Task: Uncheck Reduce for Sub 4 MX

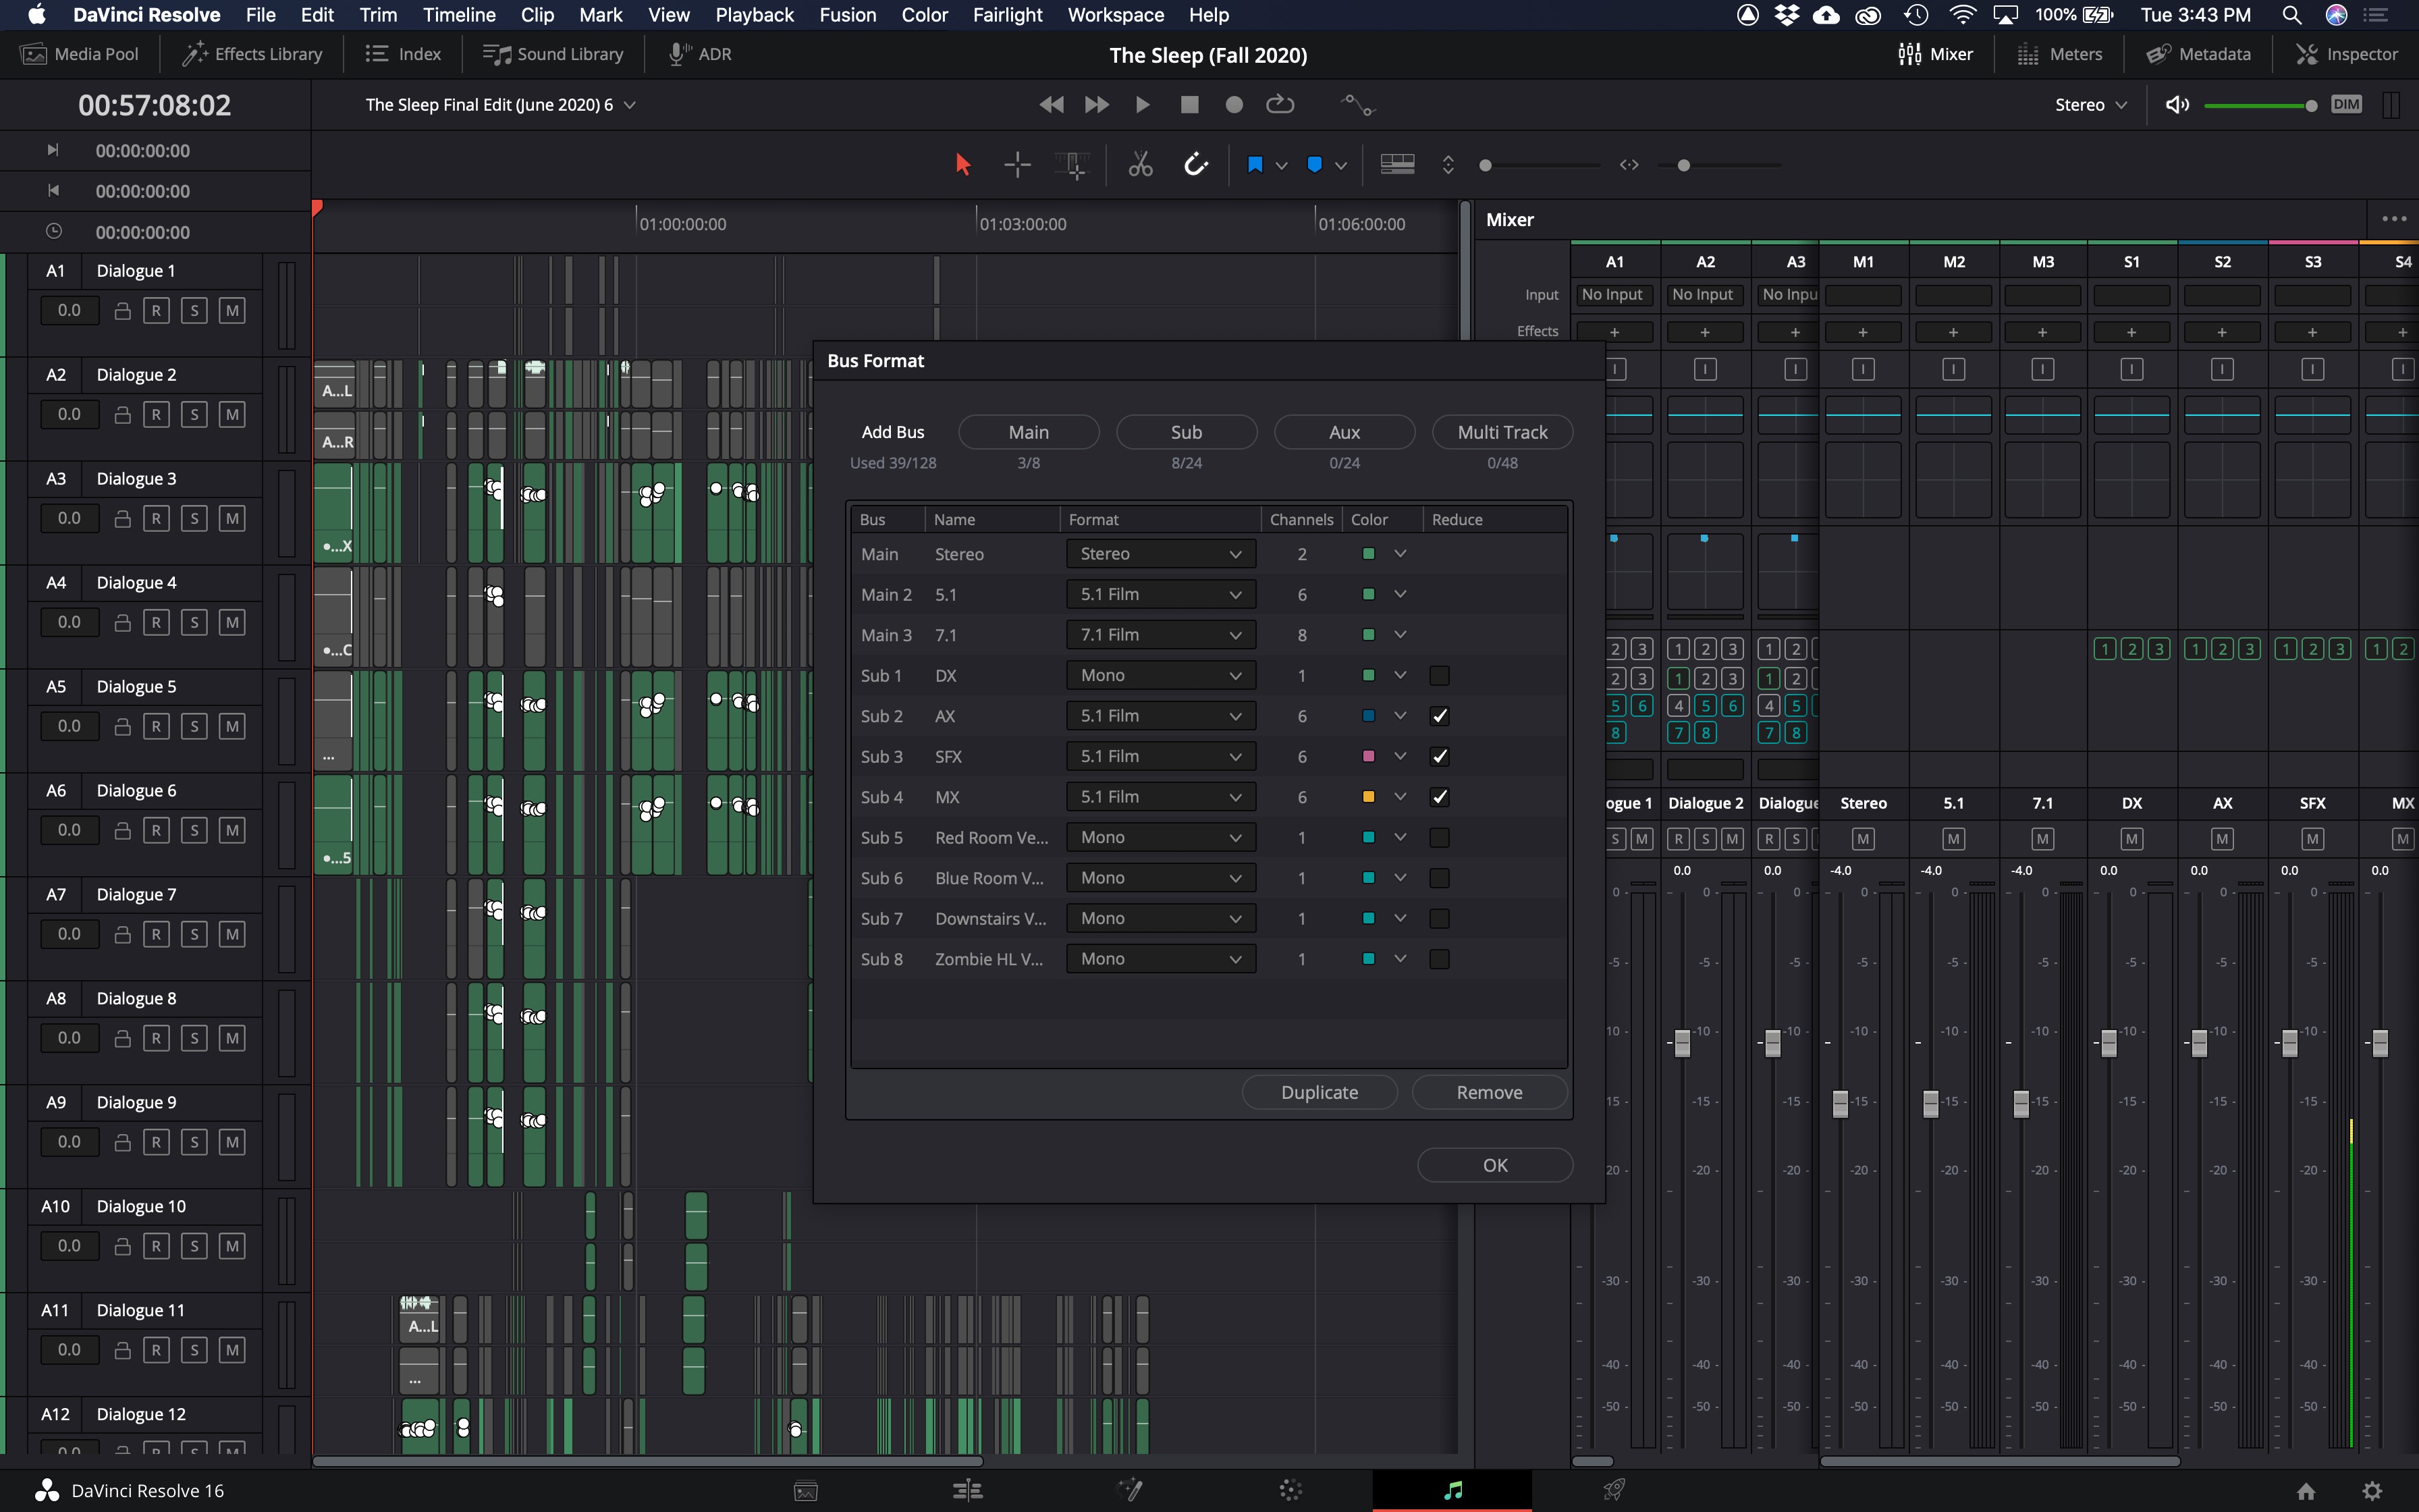Action: (1438, 797)
